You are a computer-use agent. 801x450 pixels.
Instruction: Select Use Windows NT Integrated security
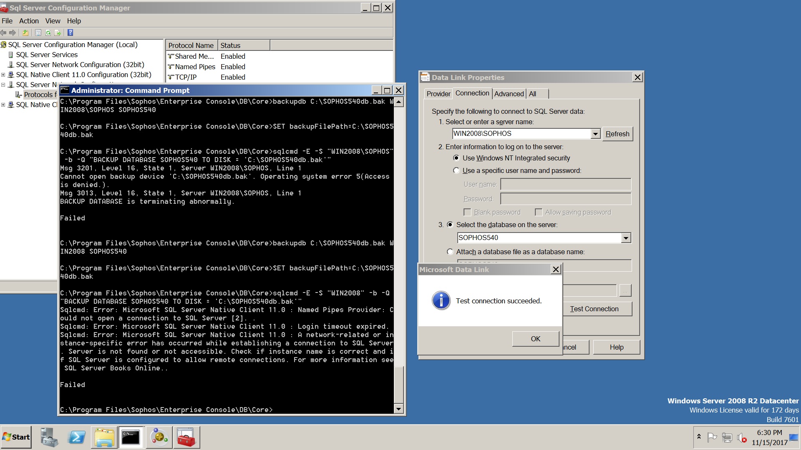click(456, 158)
